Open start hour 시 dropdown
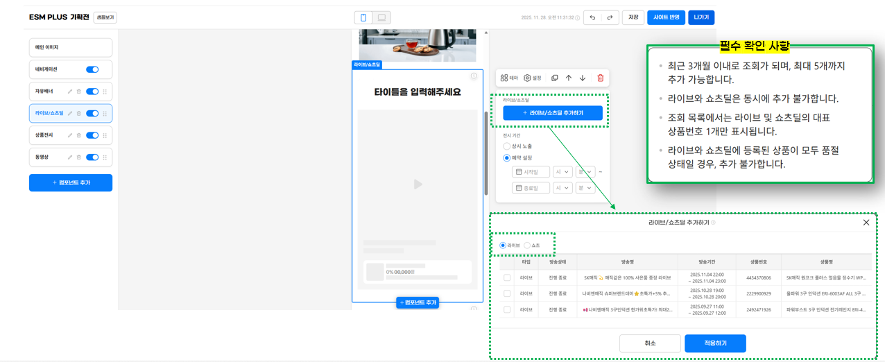This screenshot has width=885, height=362. point(562,172)
